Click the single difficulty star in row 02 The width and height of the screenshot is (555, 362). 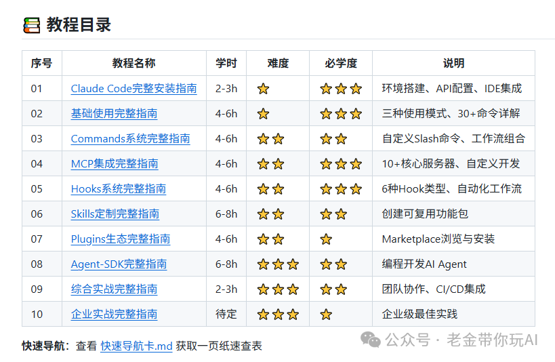pyautogui.click(x=263, y=114)
